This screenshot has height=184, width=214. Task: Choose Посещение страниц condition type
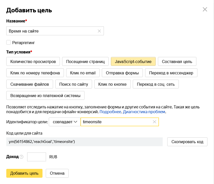tap(85, 62)
